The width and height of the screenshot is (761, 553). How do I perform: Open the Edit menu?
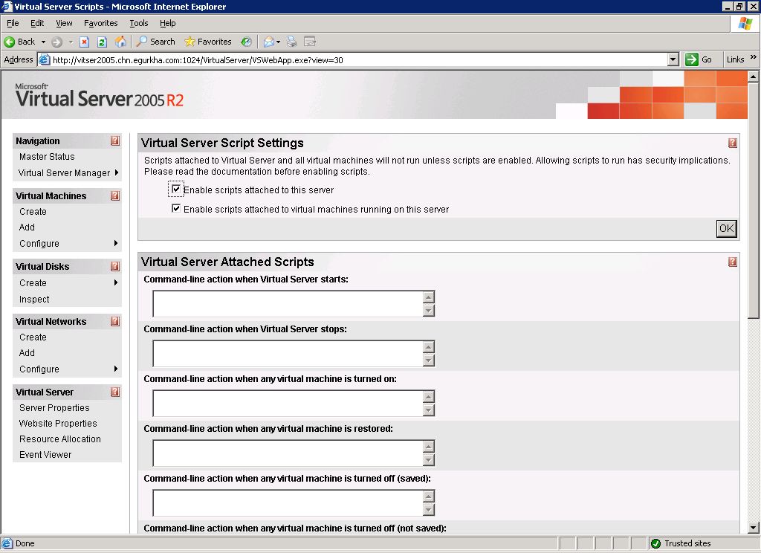point(37,23)
